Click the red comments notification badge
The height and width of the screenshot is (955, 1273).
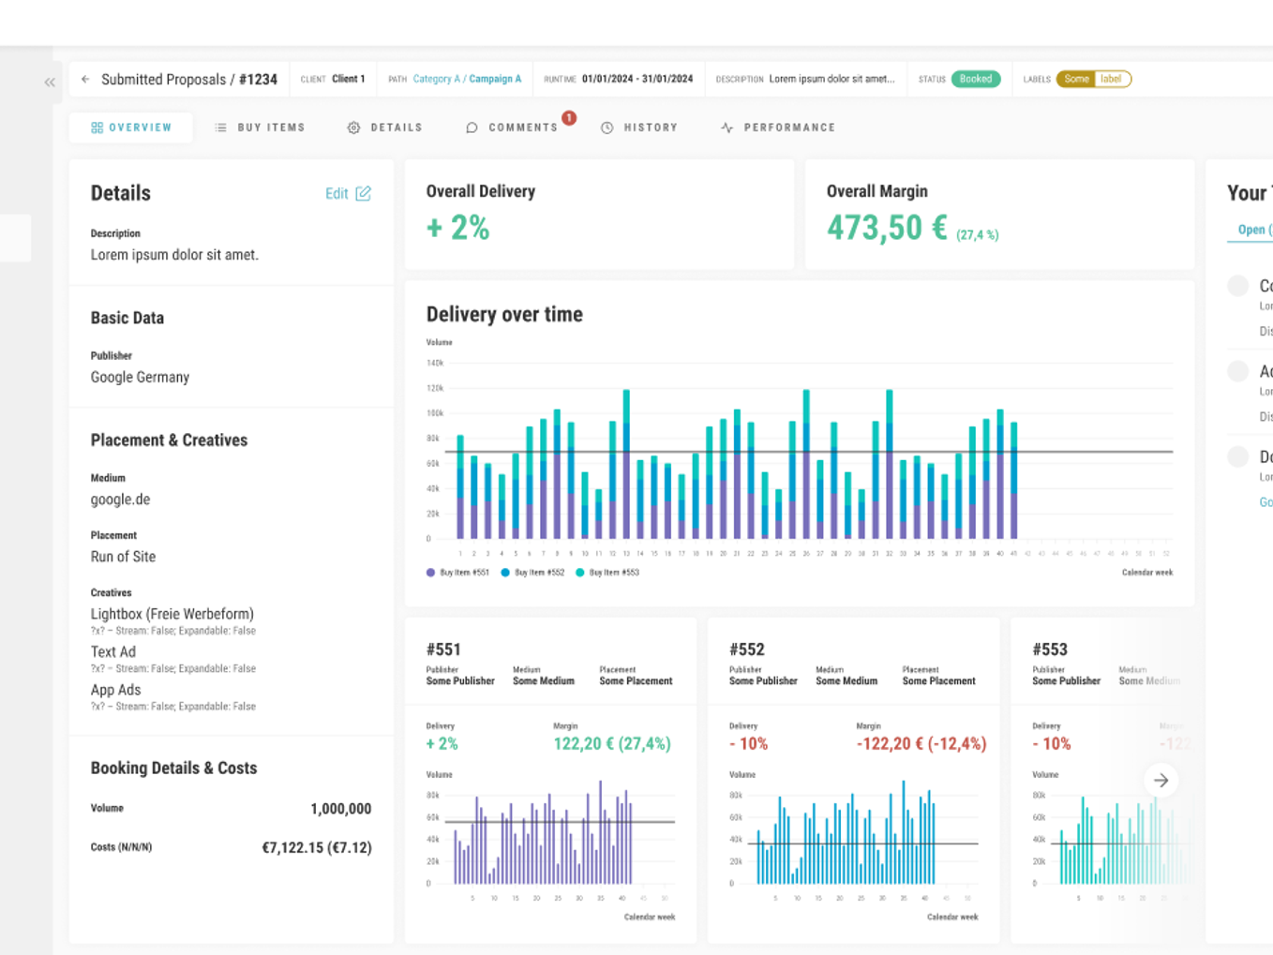[569, 118]
